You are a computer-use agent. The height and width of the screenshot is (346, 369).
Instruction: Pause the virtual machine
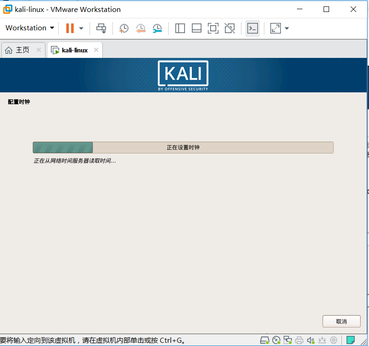pos(70,28)
